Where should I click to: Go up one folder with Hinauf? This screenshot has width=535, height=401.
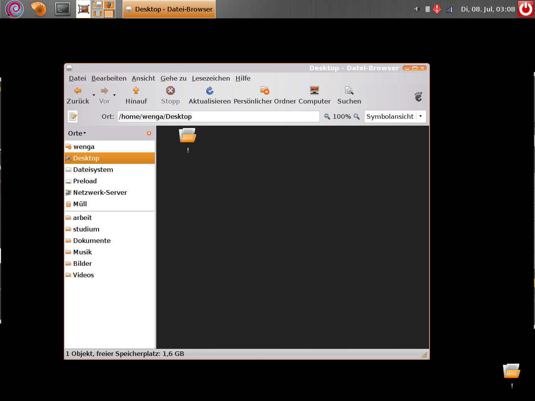[136, 95]
